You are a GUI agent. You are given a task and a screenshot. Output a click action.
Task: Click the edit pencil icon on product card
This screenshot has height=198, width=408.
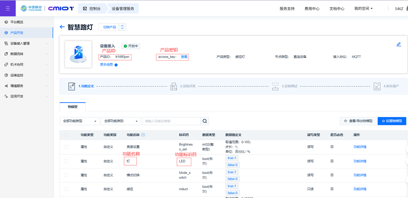coord(399,44)
